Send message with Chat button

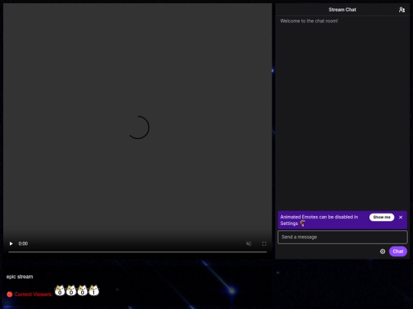tap(398, 252)
